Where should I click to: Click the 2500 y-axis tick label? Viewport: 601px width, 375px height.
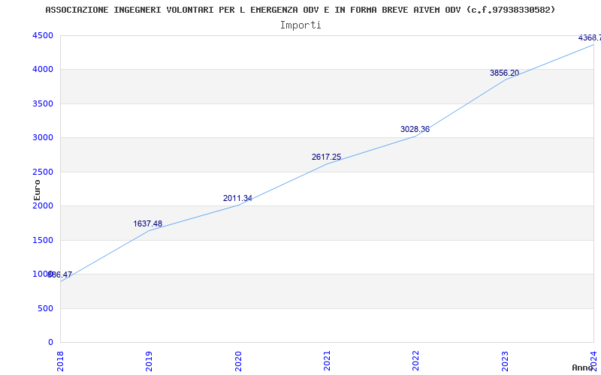43,172
